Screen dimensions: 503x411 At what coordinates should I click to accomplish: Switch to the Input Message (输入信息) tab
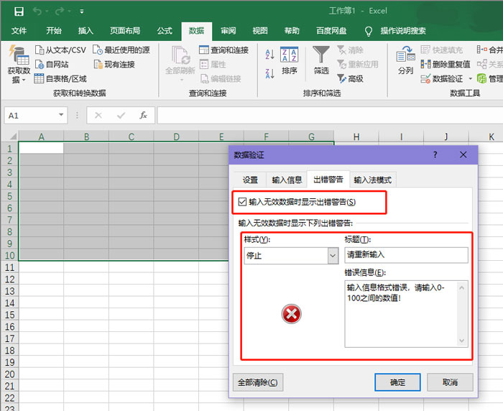tap(287, 180)
